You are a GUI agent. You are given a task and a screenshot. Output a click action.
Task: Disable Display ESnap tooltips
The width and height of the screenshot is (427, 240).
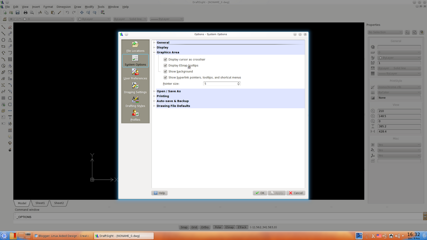click(x=165, y=65)
